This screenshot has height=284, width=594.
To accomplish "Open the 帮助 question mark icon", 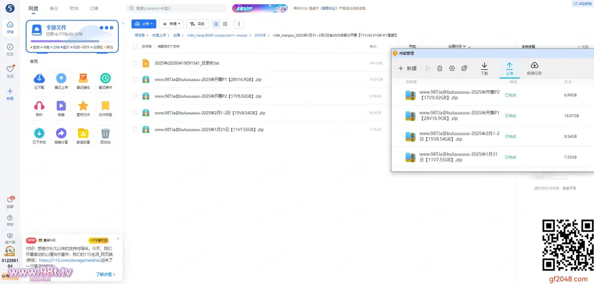I will [x=10, y=218].
